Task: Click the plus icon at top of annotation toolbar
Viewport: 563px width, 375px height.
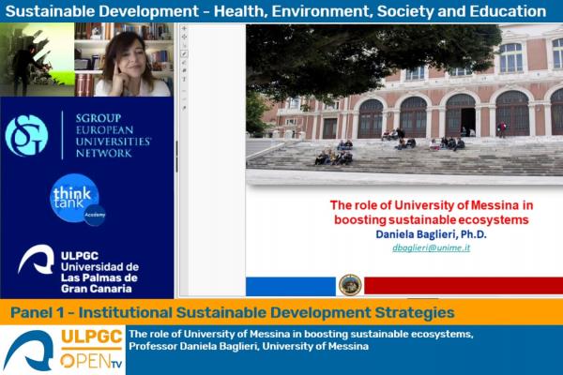Action: [184, 28]
